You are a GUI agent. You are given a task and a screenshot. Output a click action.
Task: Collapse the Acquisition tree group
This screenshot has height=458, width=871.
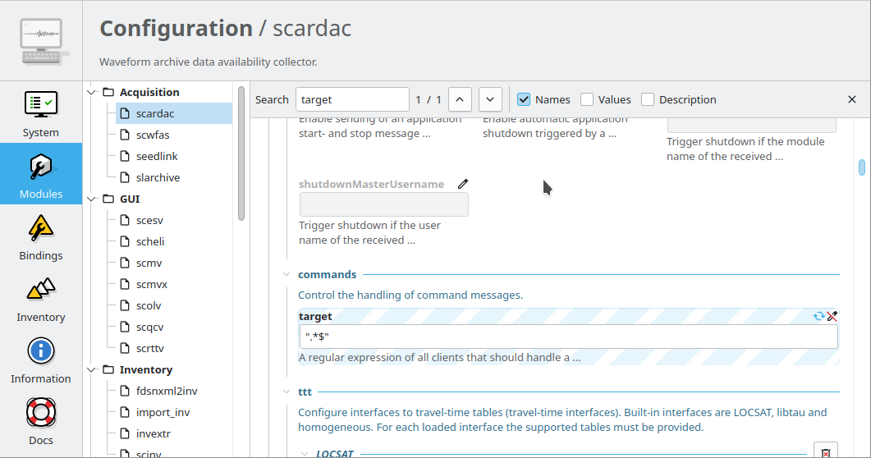(92, 92)
